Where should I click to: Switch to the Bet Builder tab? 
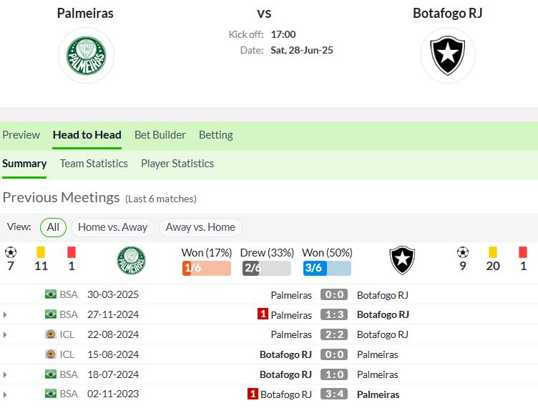160,135
